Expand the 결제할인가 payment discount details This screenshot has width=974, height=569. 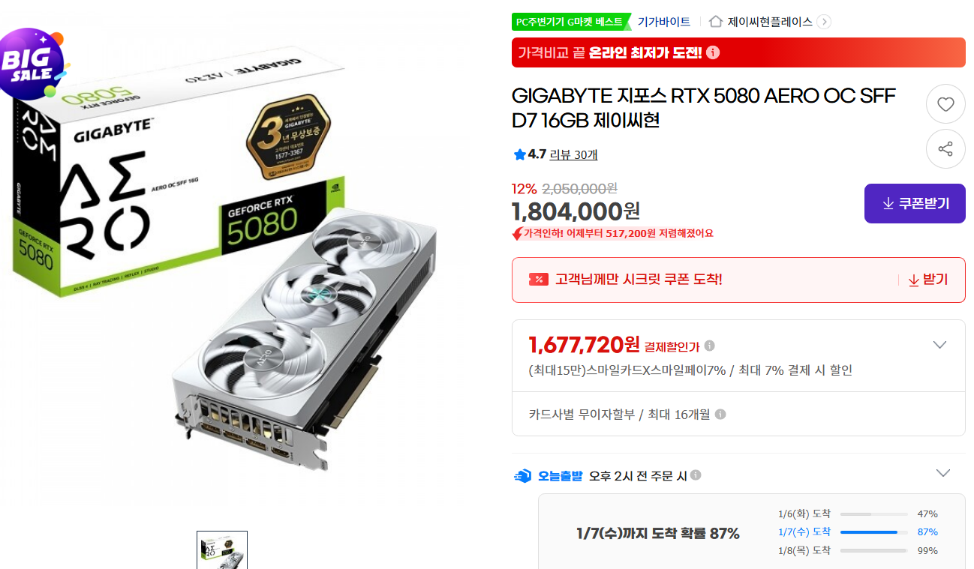point(939,345)
